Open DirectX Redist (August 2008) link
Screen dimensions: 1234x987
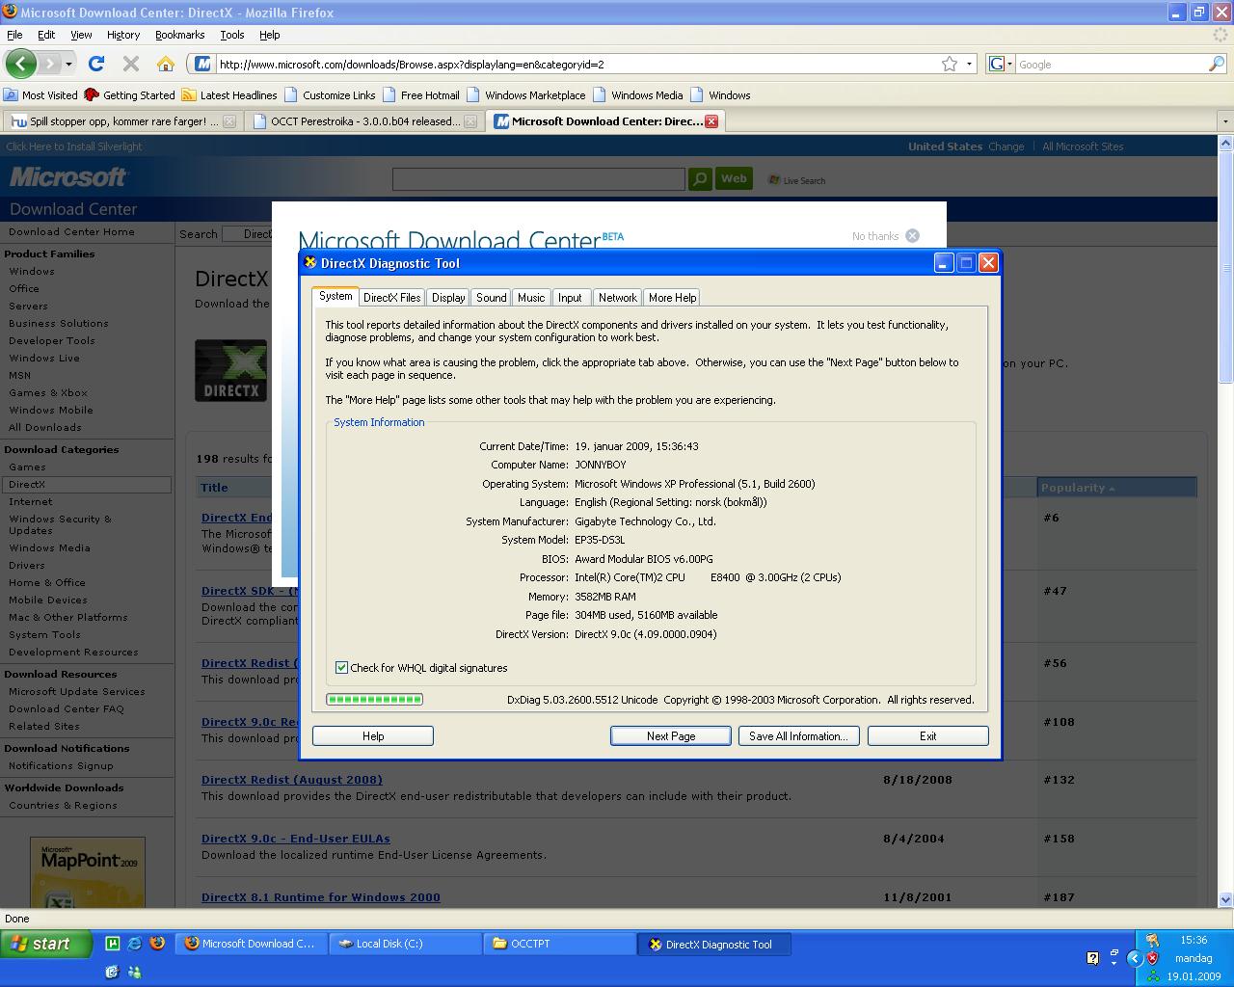coord(291,780)
